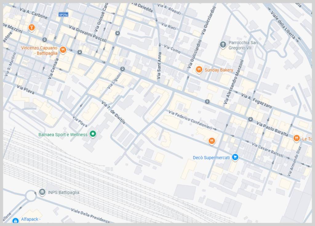Viewport: 315px width, 226px height.
Task: Click the Parrocchia San Gregorio VII label
Action: pos(243,45)
